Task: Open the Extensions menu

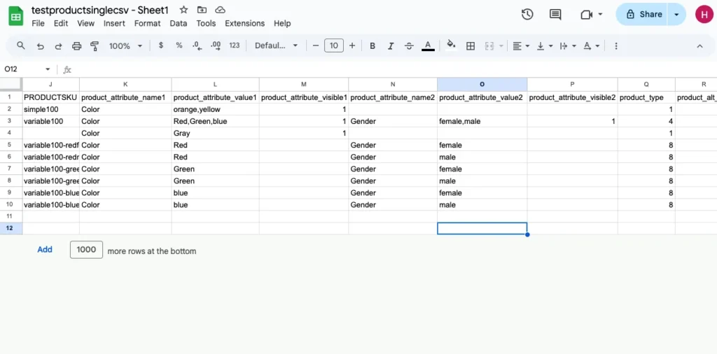Action: pos(244,23)
